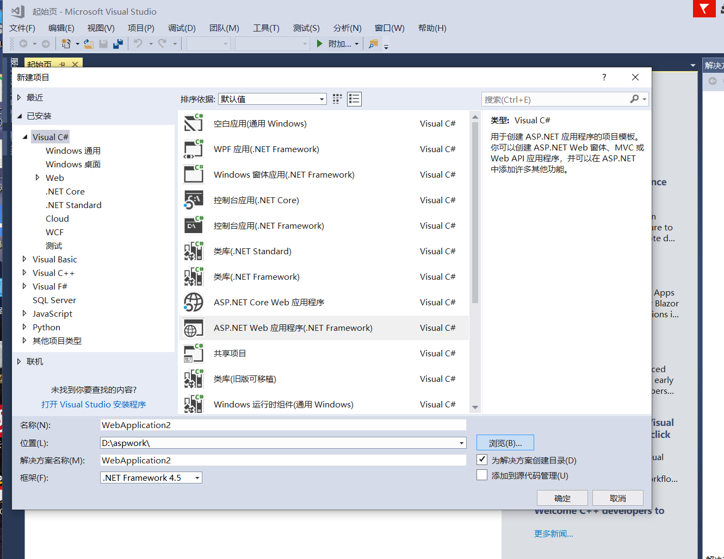Viewport: 724px width, 559px height.
Task: Click the ASP.NET Core Web application icon
Action: click(194, 302)
